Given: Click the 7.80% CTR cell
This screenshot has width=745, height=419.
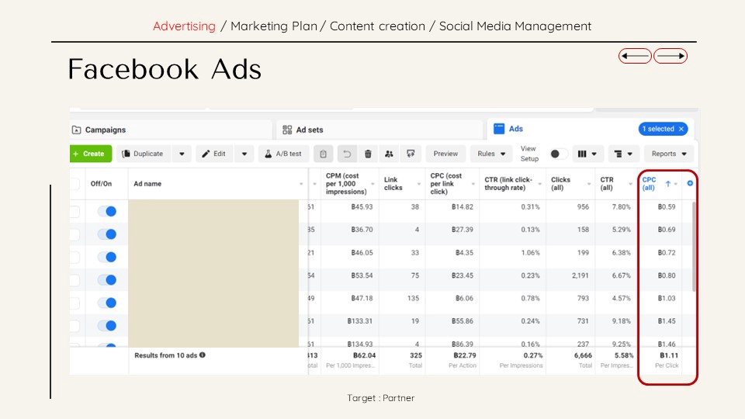Looking at the screenshot, I should 621,206.
